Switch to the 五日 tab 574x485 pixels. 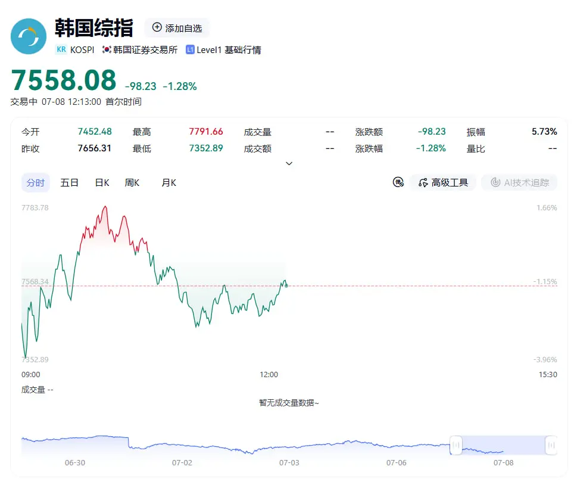coord(69,182)
